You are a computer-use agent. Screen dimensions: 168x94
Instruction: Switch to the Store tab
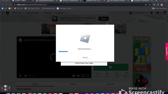pyautogui.click(x=73, y=84)
